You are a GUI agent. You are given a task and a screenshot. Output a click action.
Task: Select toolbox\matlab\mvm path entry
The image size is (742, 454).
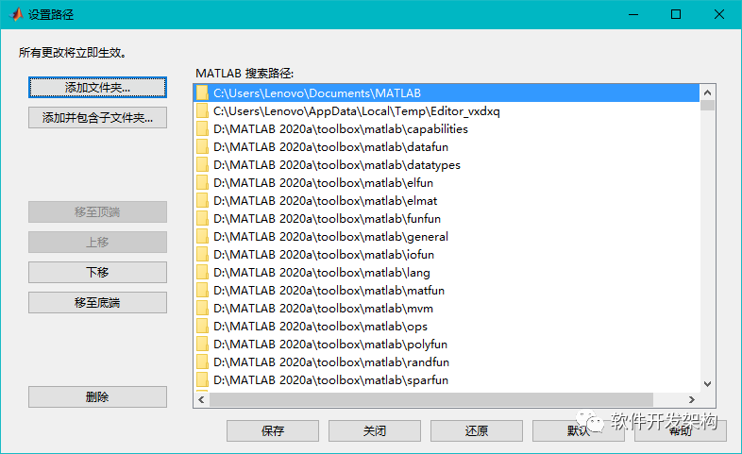click(x=447, y=309)
